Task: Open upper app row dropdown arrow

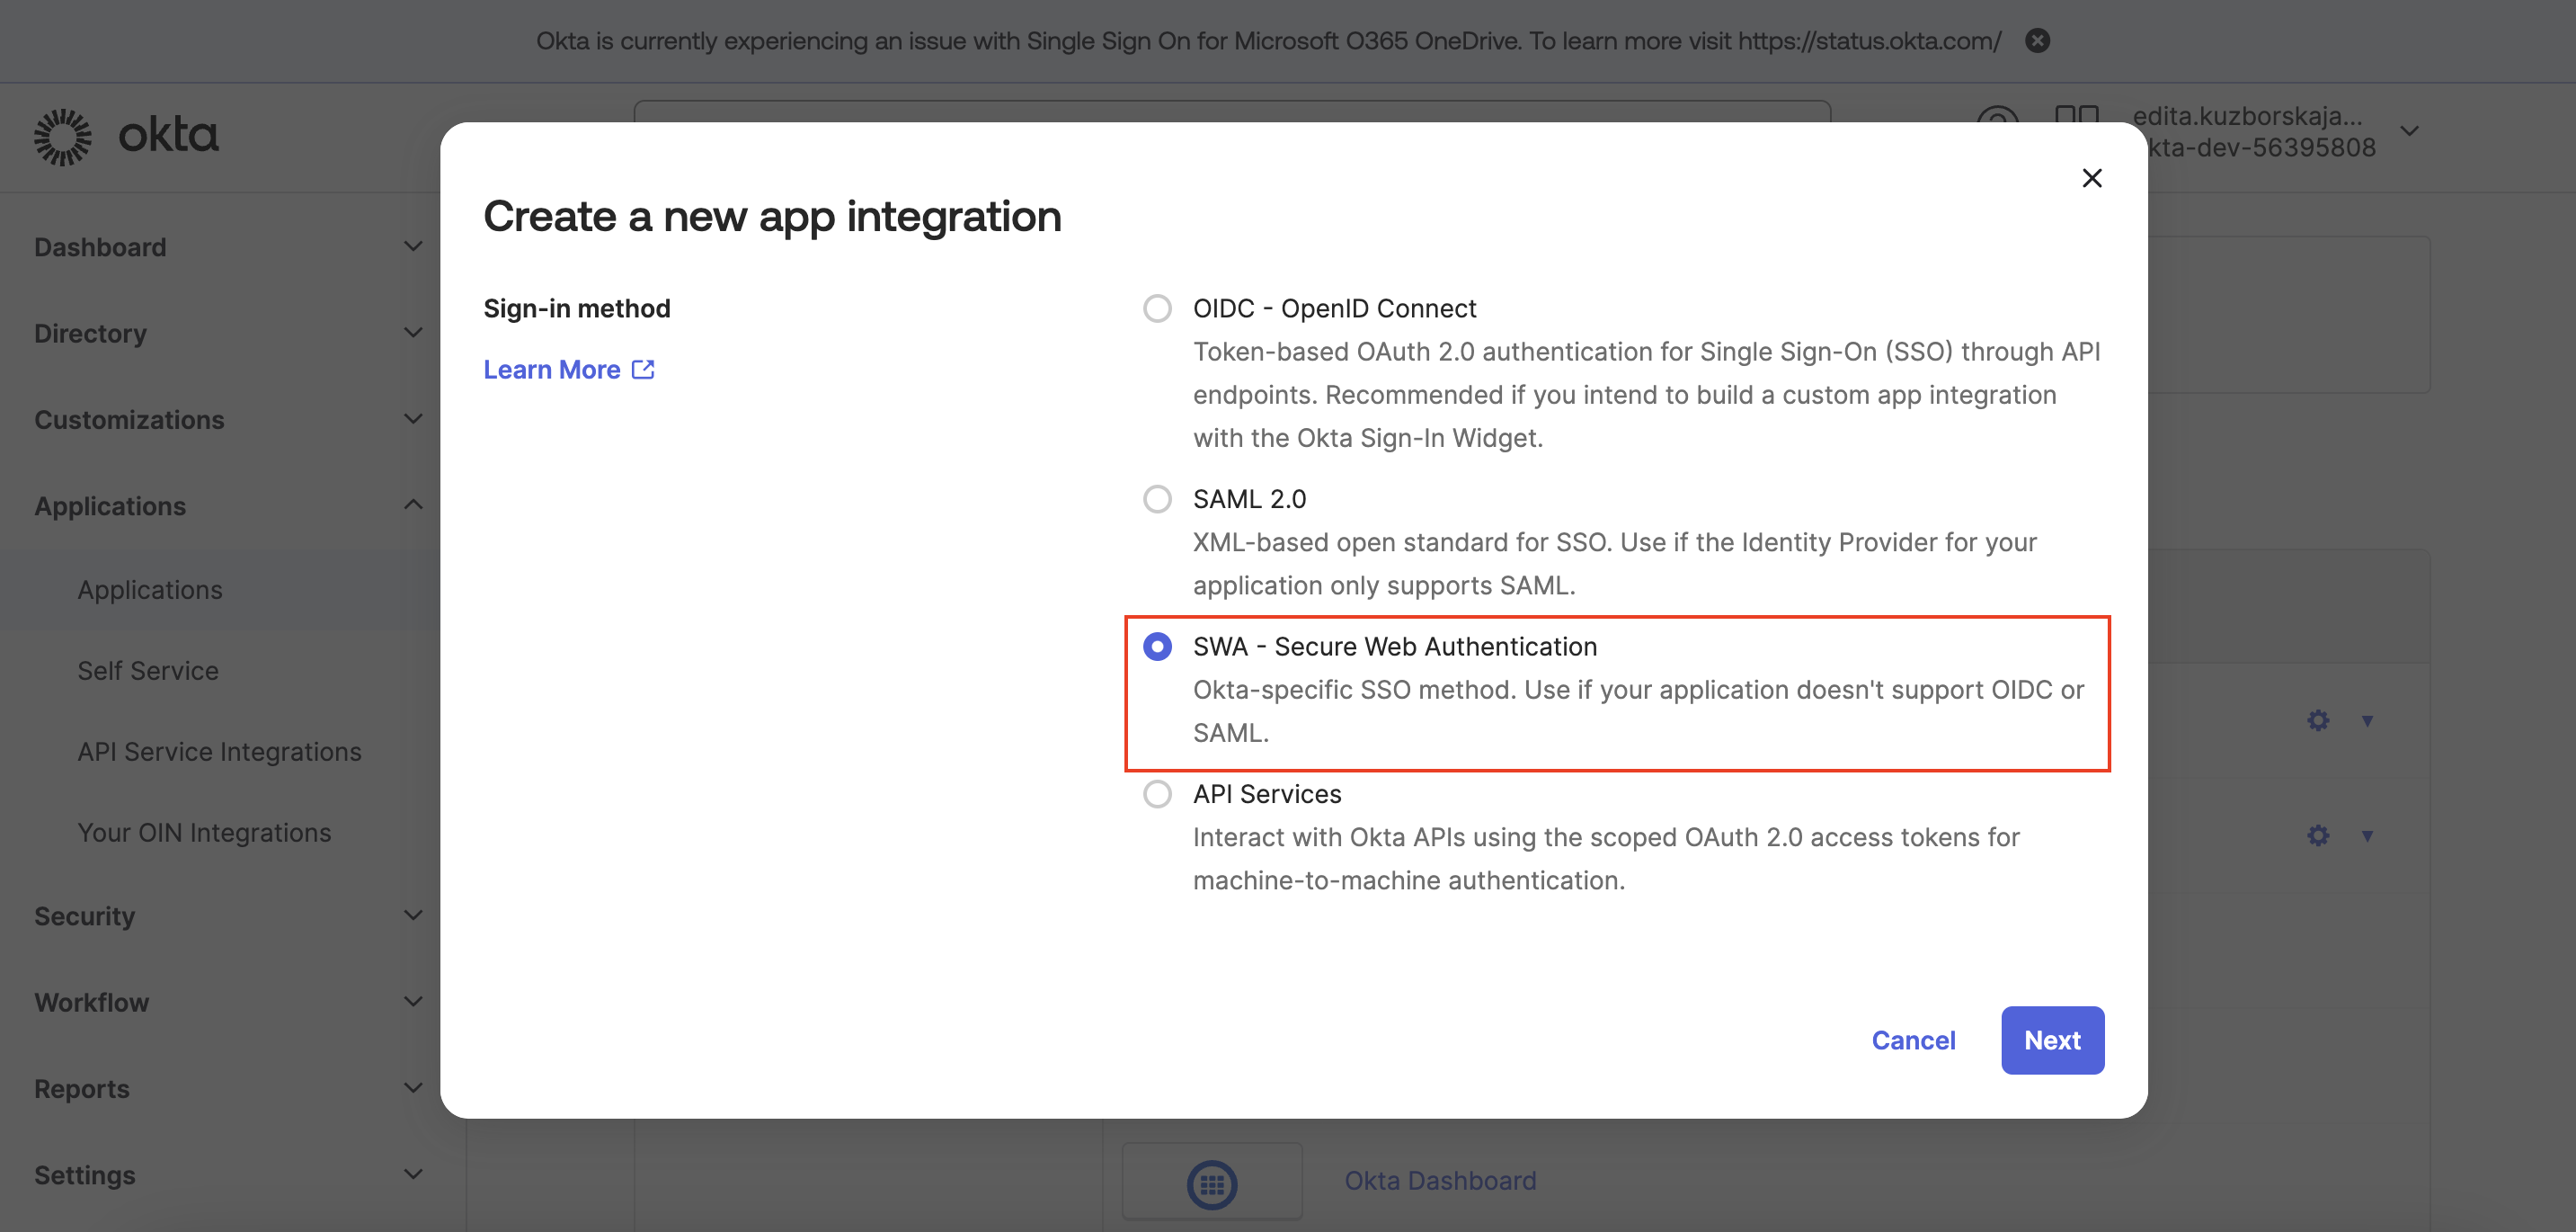Action: pyautogui.click(x=2367, y=720)
